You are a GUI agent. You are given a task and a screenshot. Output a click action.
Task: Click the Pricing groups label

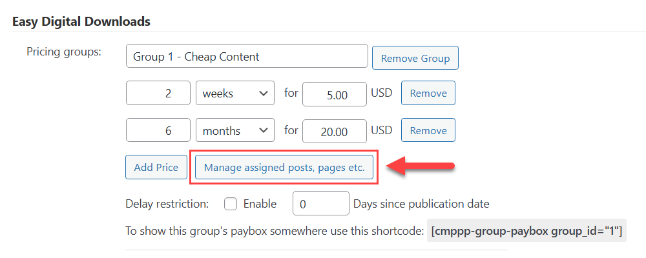coord(64,52)
